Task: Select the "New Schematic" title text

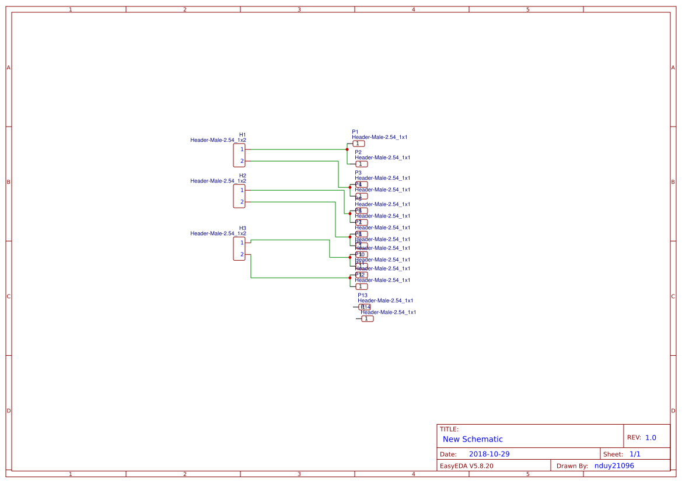Action: point(473,439)
